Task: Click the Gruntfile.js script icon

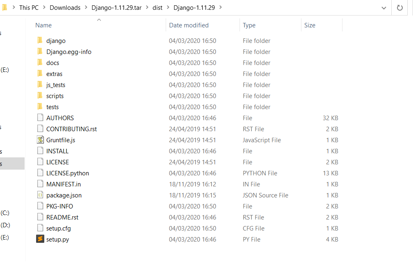Action: pyautogui.click(x=40, y=140)
